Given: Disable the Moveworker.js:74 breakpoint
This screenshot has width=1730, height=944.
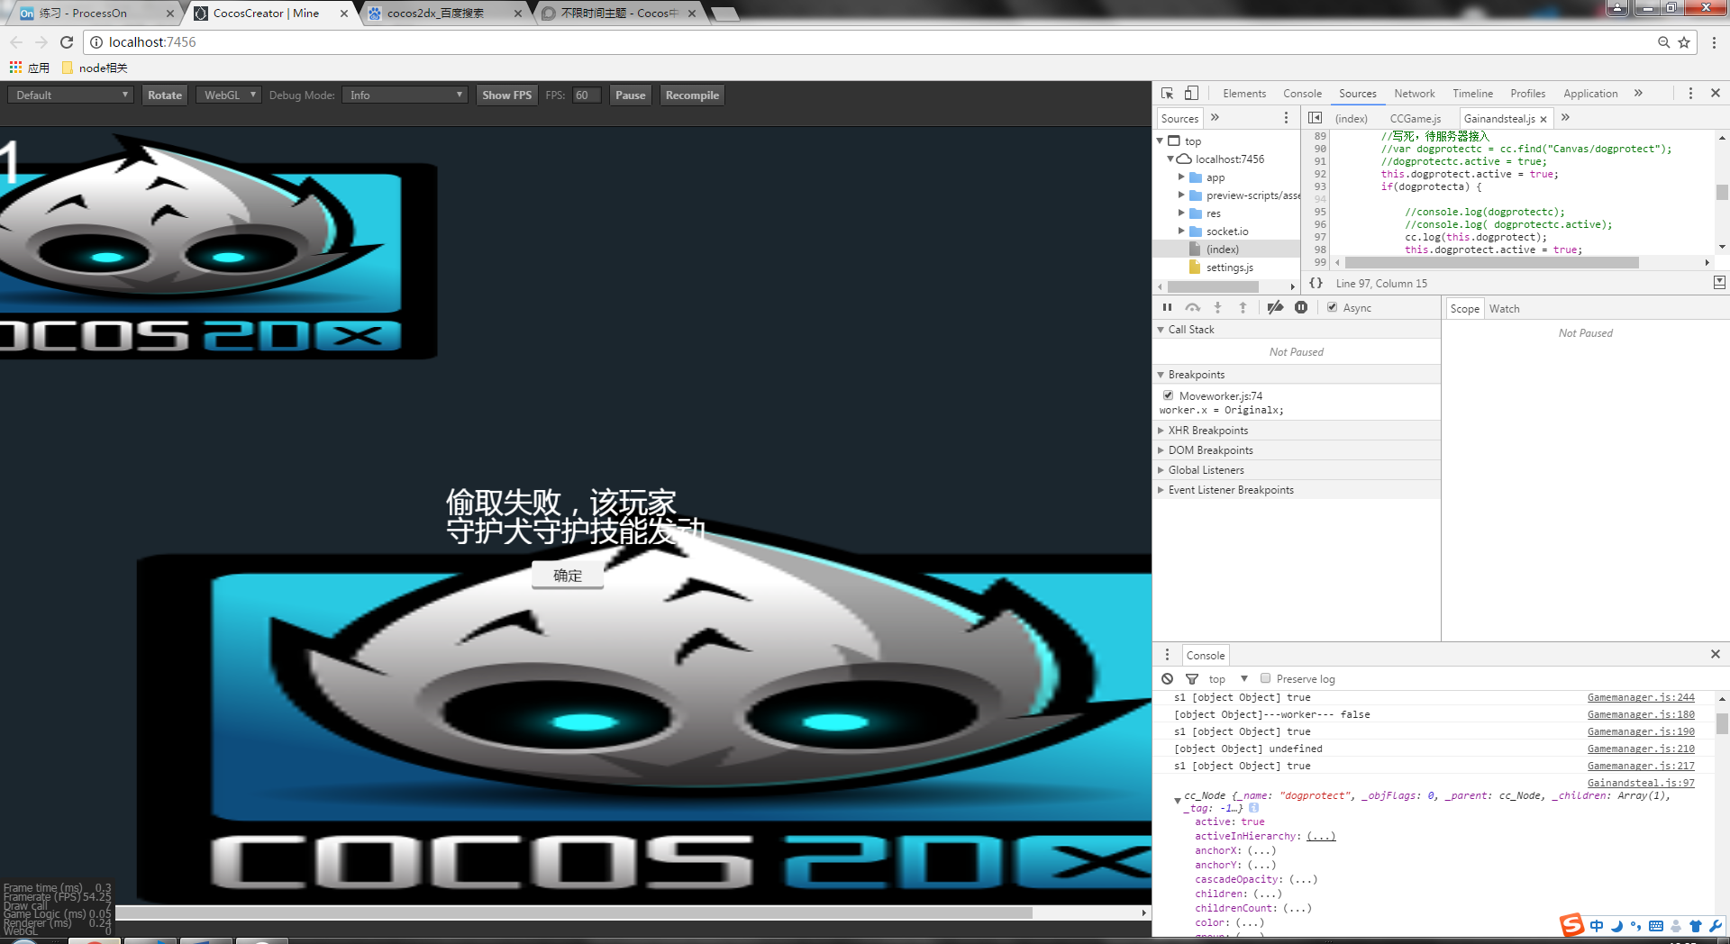Looking at the screenshot, I should (x=1169, y=395).
